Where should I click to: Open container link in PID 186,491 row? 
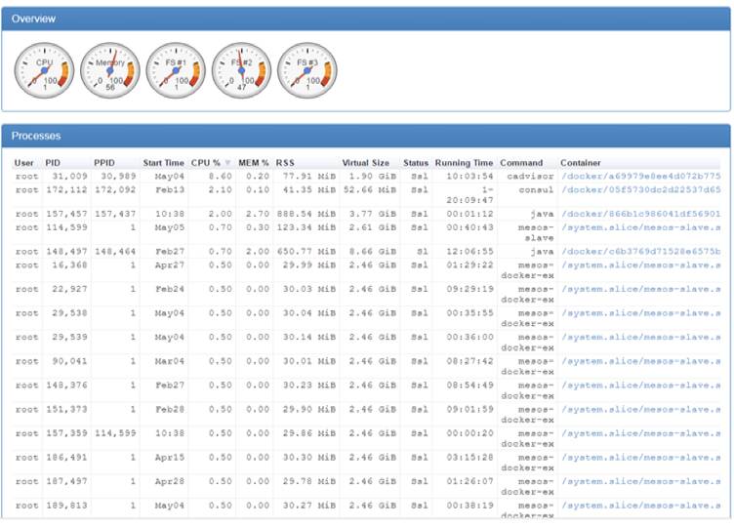coord(641,458)
